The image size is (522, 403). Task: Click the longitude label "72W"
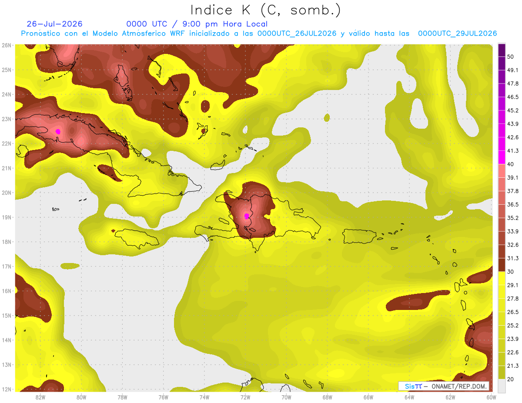(x=245, y=397)
